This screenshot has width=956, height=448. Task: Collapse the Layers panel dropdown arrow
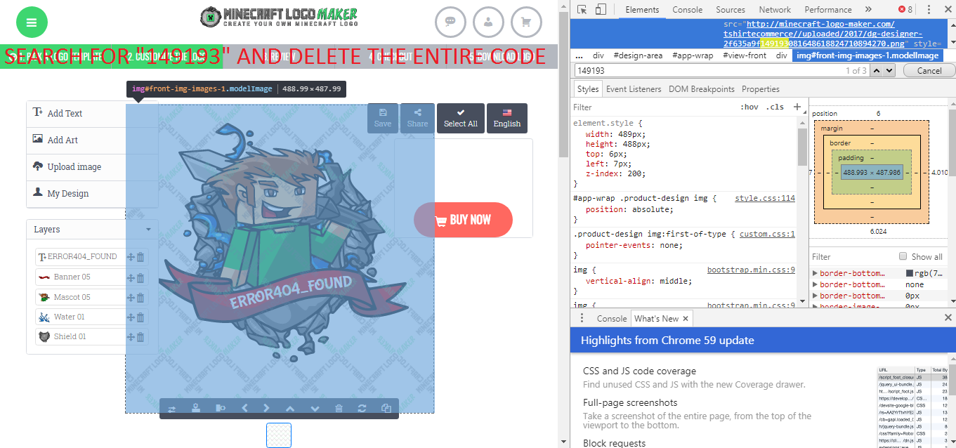pos(148,230)
